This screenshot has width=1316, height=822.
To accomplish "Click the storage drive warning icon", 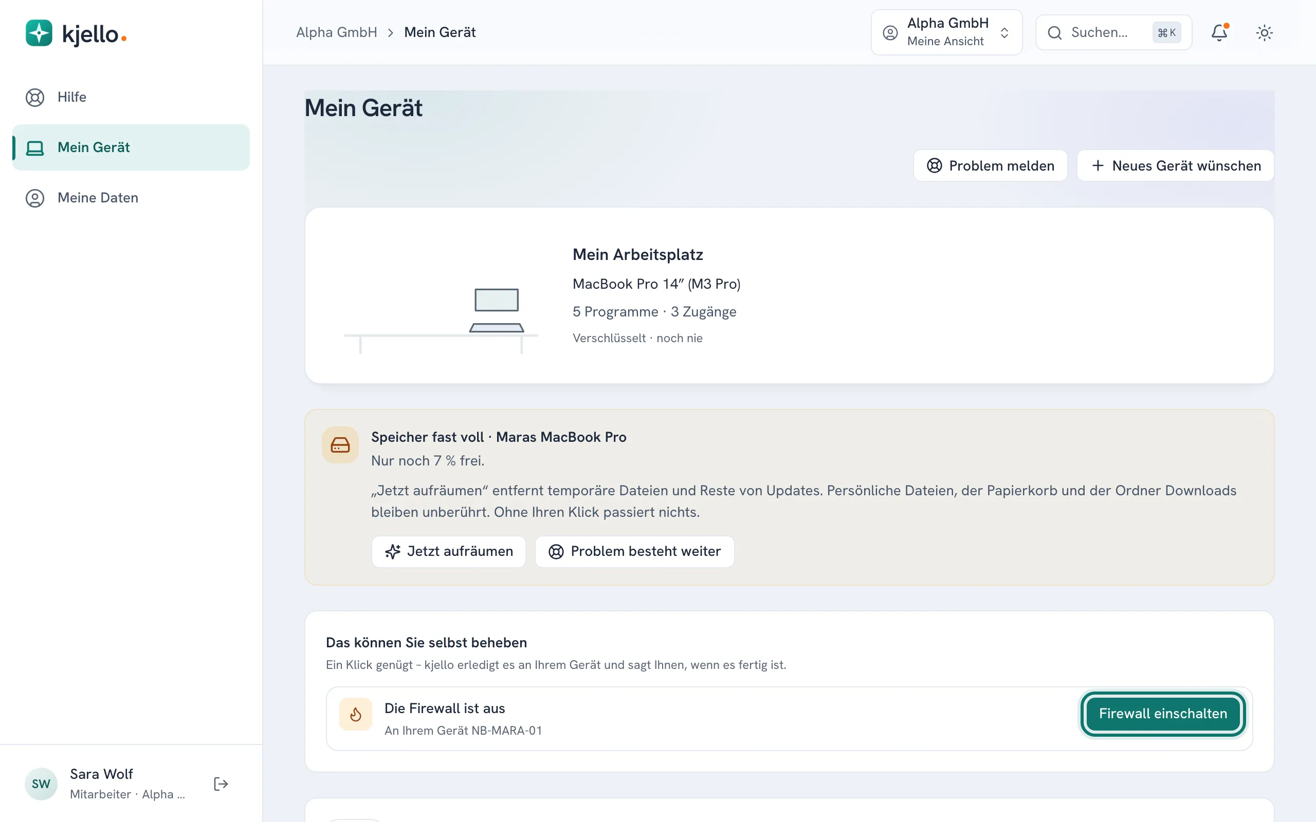I will 340,445.
